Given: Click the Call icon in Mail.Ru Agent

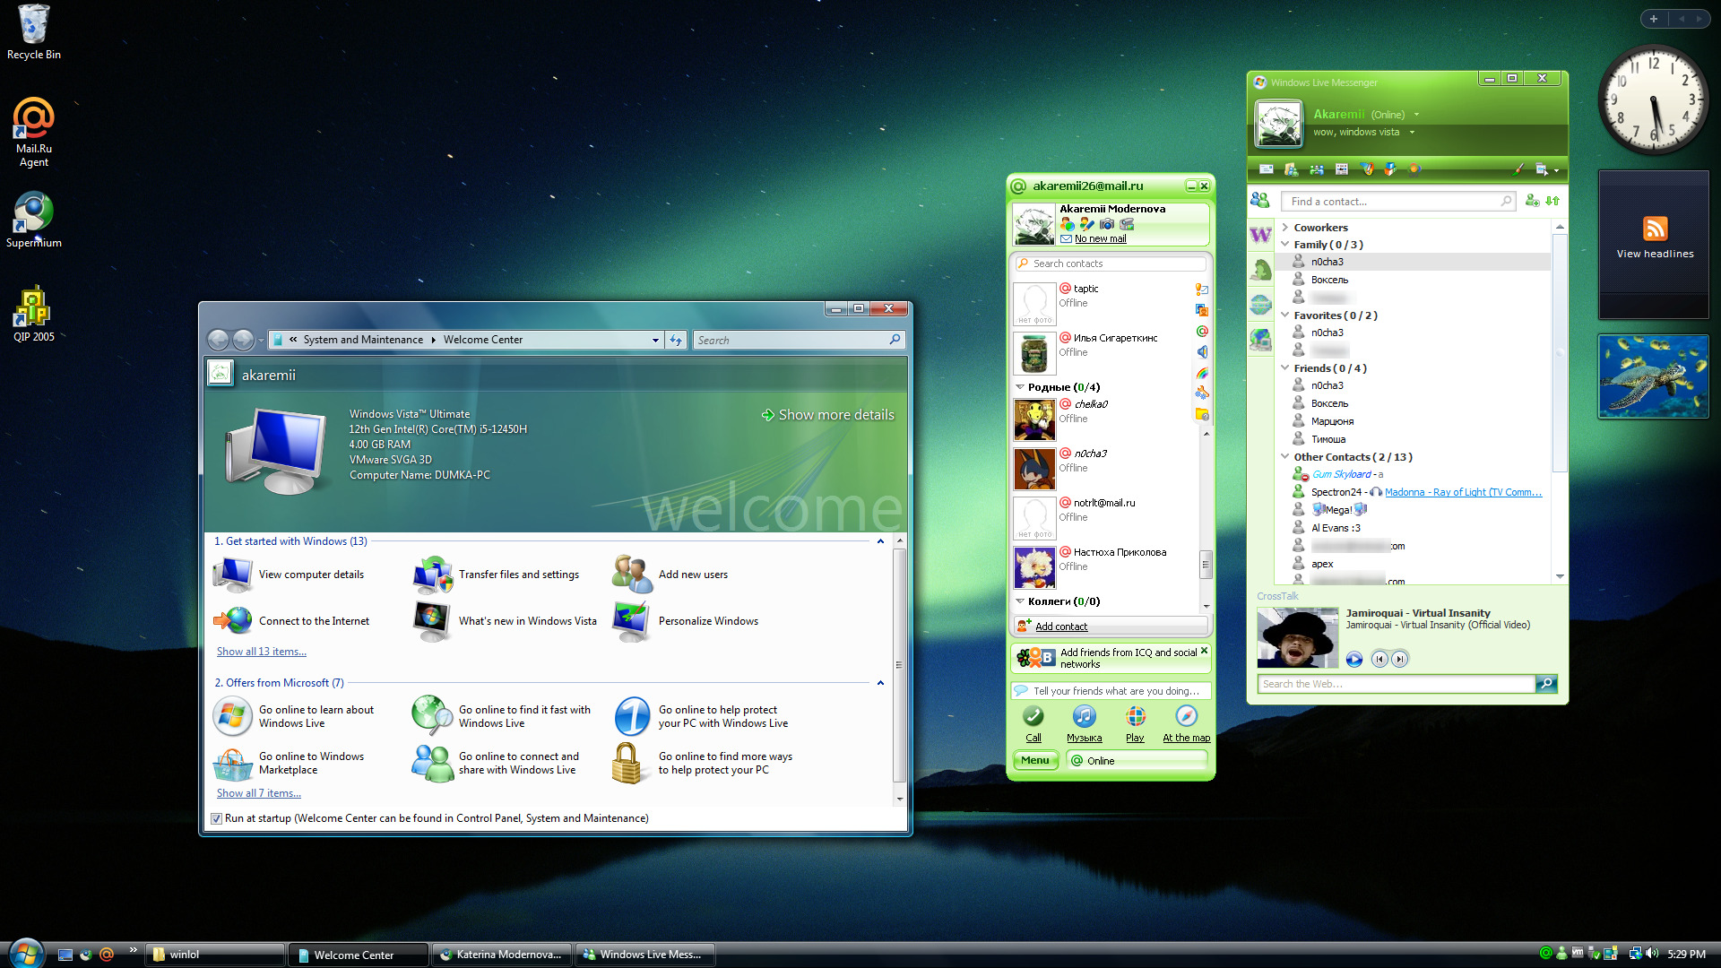Looking at the screenshot, I should pos(1033,716).
